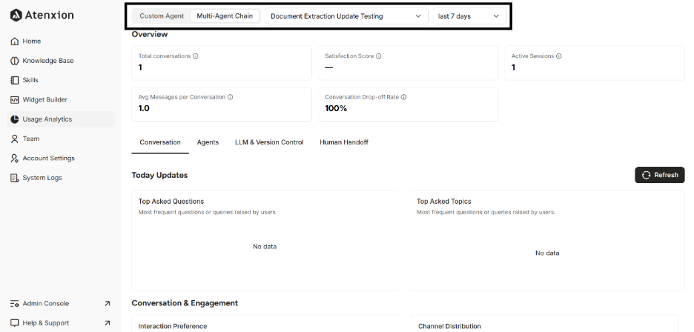The width and height of the screenshot is (694, 332).
Task: Open Knowledge Base from the sidebar
Action: pos(61,61)
